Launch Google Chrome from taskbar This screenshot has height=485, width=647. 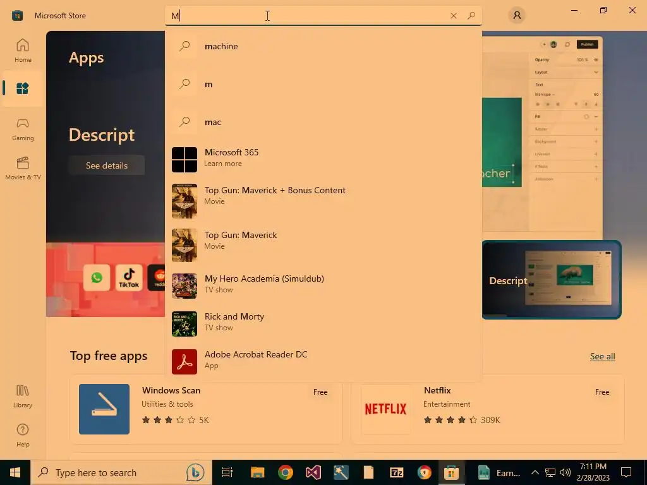click(x=285, y=472)
